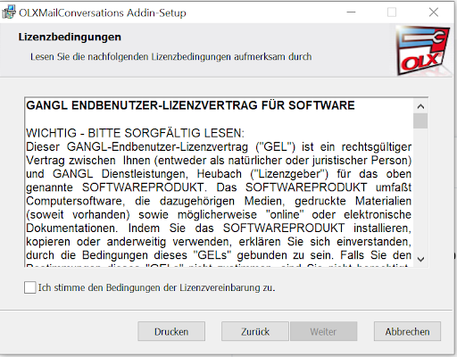The image size is (457, 357).
Task: Click the empty scrollbar track below the thumb
Action: coord(420,190)
